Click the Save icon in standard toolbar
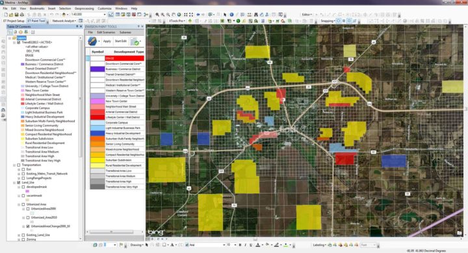 (16, 14)
